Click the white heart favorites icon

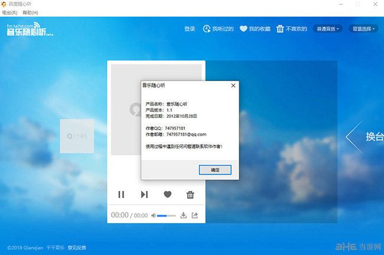[243, 29]
